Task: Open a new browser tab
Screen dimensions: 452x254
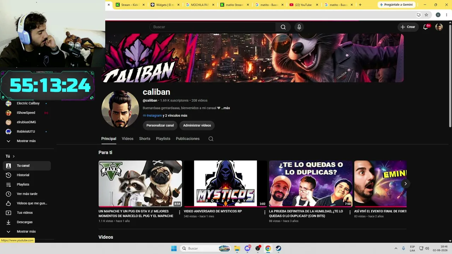Action: click(360, 5)
